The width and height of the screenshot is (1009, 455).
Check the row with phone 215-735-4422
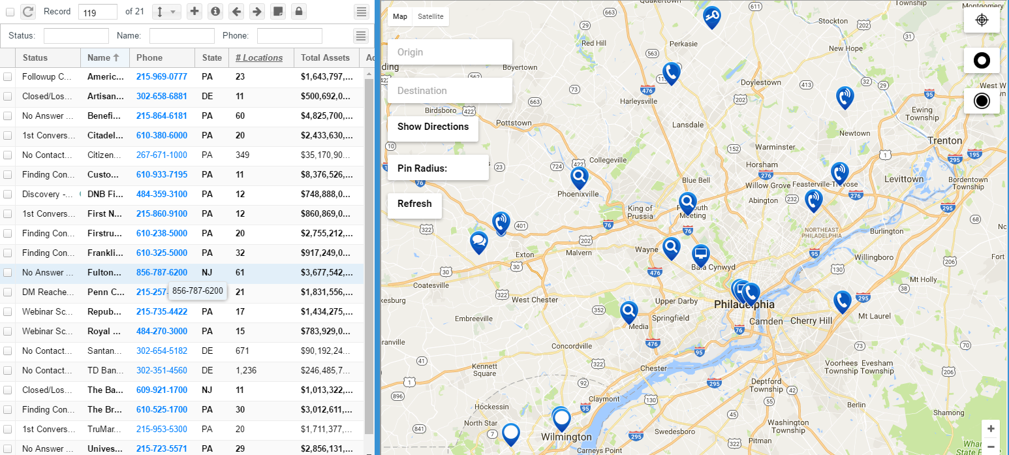click(7, 312)
